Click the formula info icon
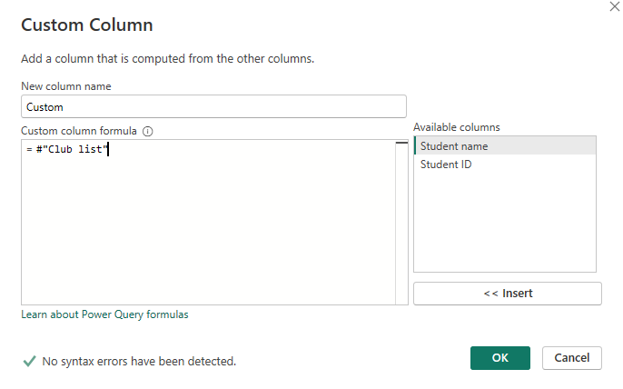The image size is (623, 389). coord(148,131)
